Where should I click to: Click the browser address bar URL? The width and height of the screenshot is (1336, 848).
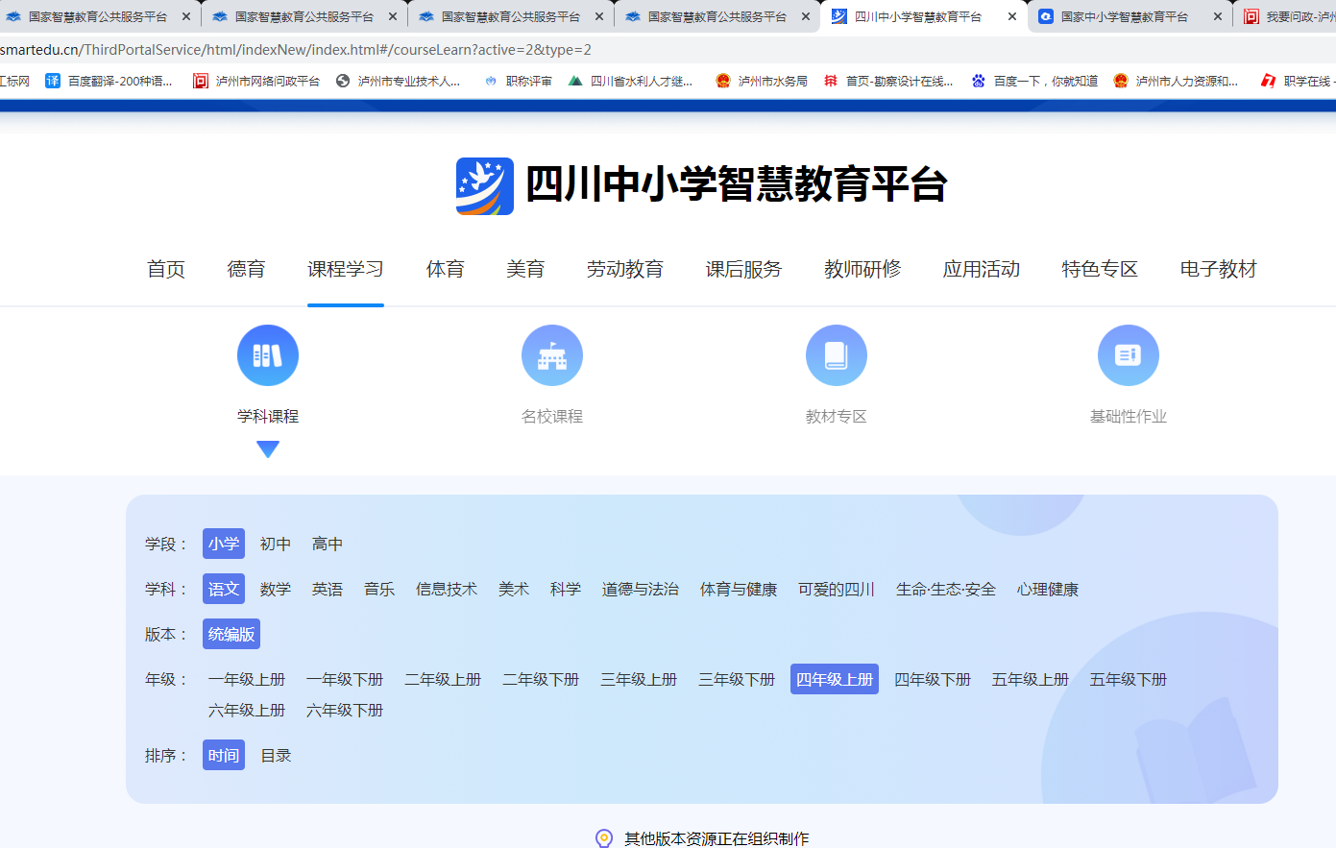[x=296, y=49]
